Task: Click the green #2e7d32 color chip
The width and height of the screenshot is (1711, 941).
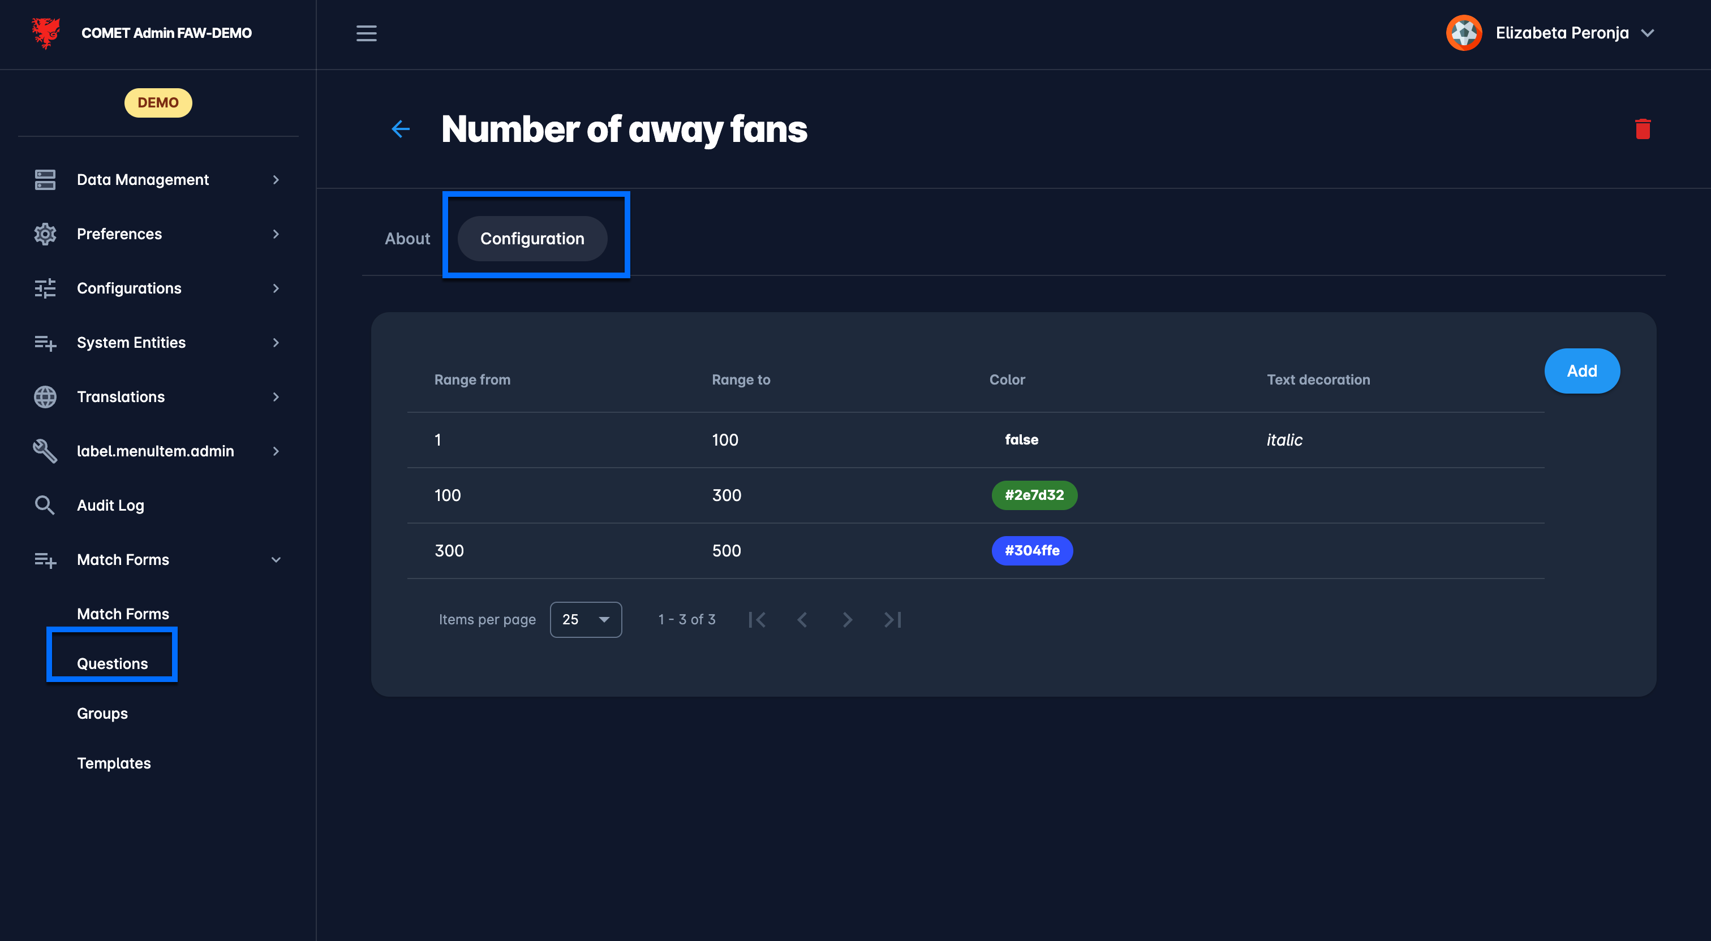Action: coord(1034,495)
